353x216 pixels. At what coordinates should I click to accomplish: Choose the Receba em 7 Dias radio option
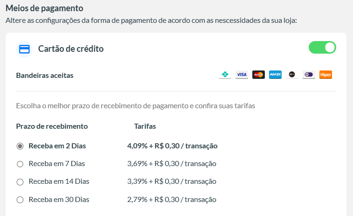[20, 164]
